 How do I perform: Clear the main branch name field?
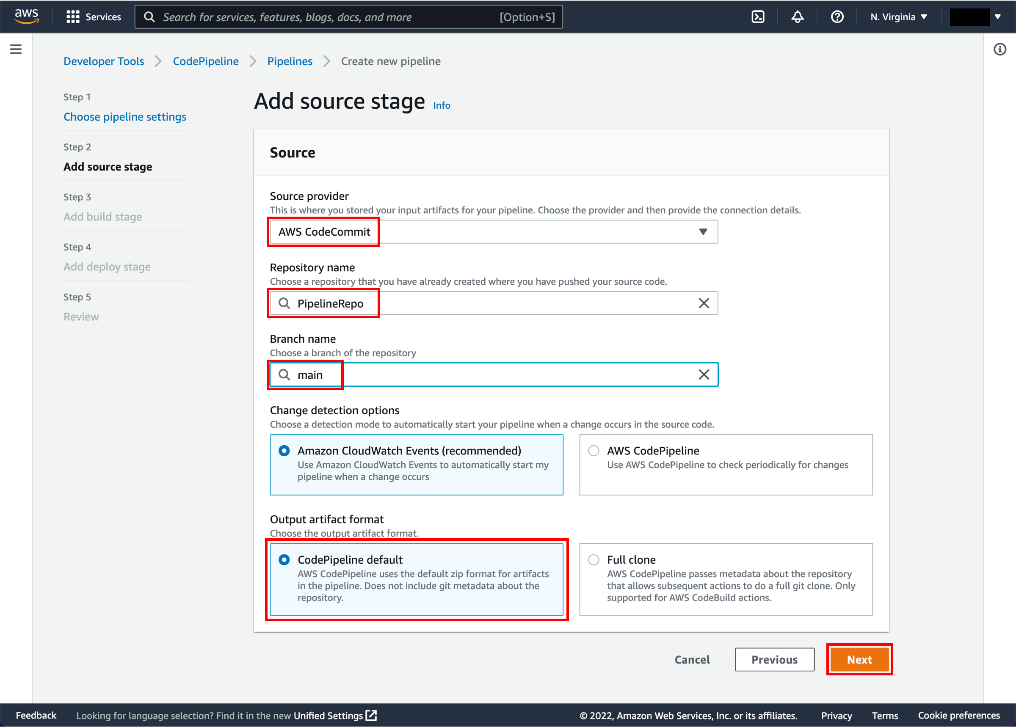pyautogui.click(x=704, y=374)
